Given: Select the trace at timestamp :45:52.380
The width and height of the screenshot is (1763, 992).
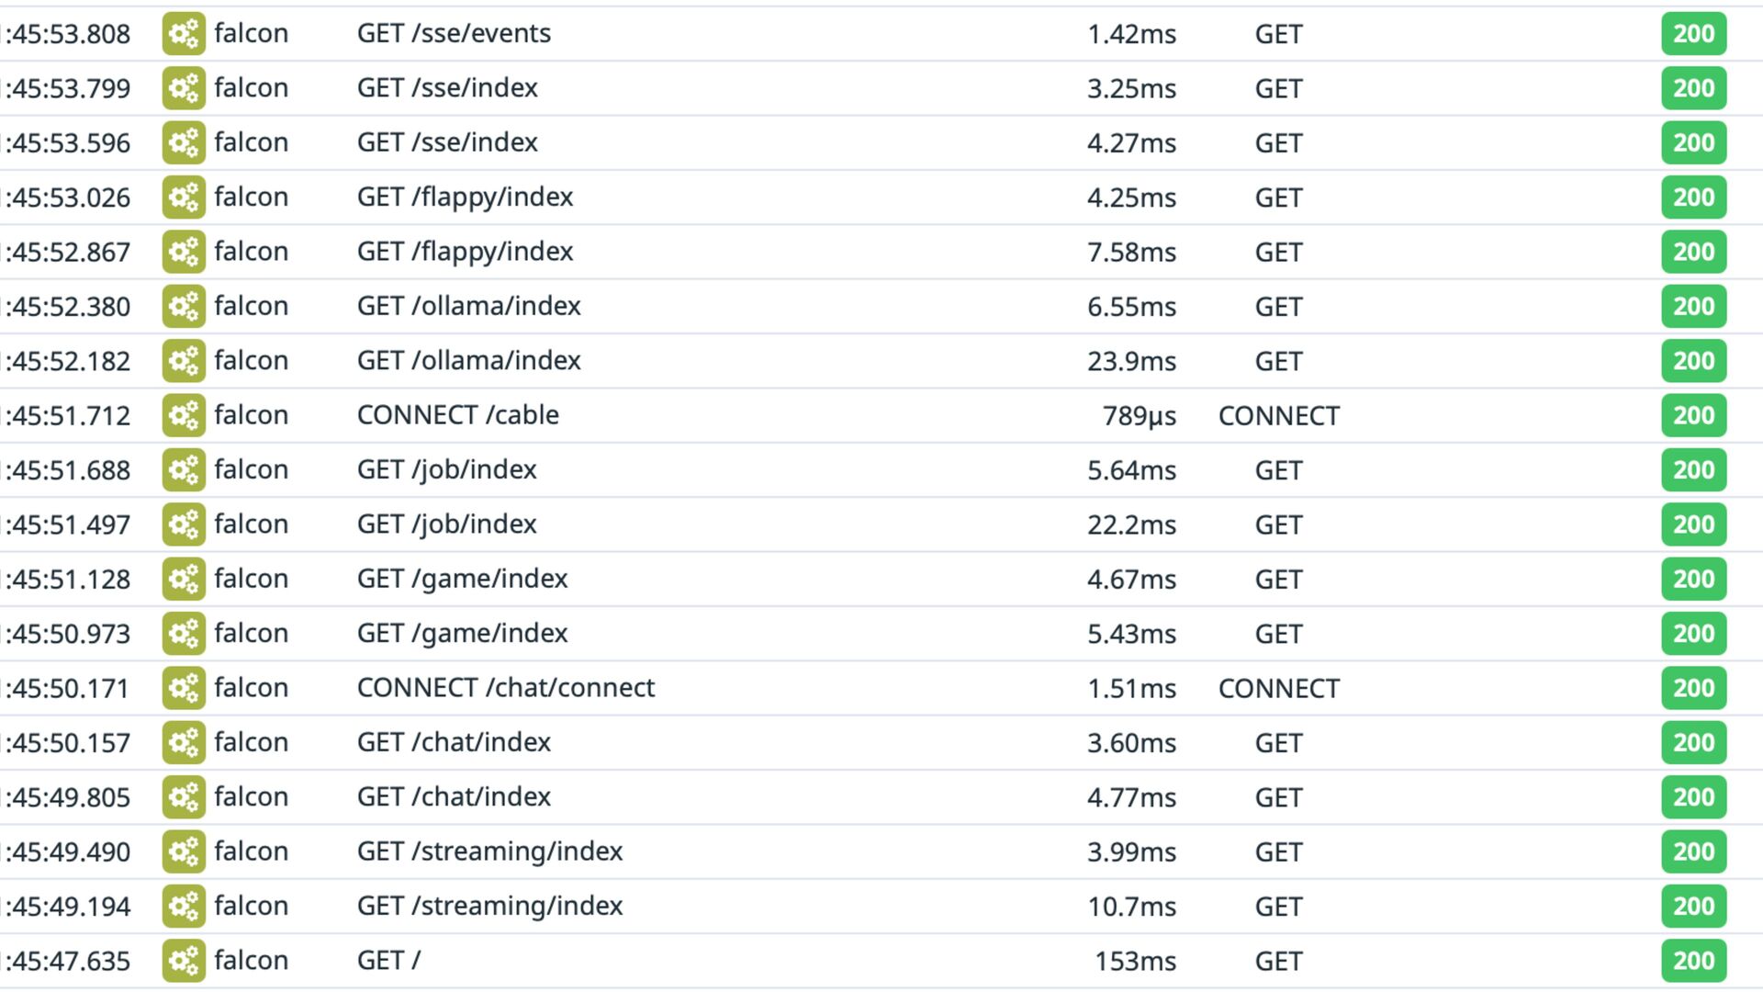Looking at the screenshot, I should [68, 307].
